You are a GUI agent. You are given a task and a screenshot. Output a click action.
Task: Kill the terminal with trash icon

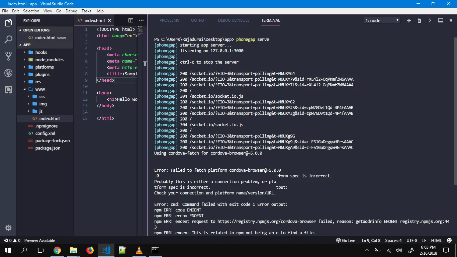pos(419,20)
